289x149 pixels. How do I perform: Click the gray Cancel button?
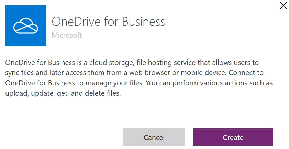coord(154,137)
